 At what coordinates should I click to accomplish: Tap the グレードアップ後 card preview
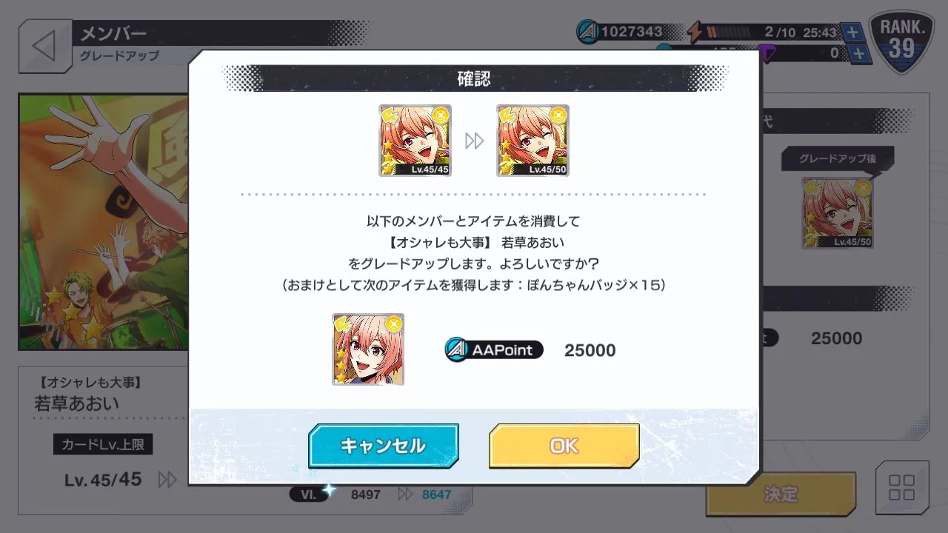pyautogui.click(x=838, y=212)
